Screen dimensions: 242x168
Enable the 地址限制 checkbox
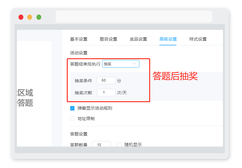tap(72, 118)
